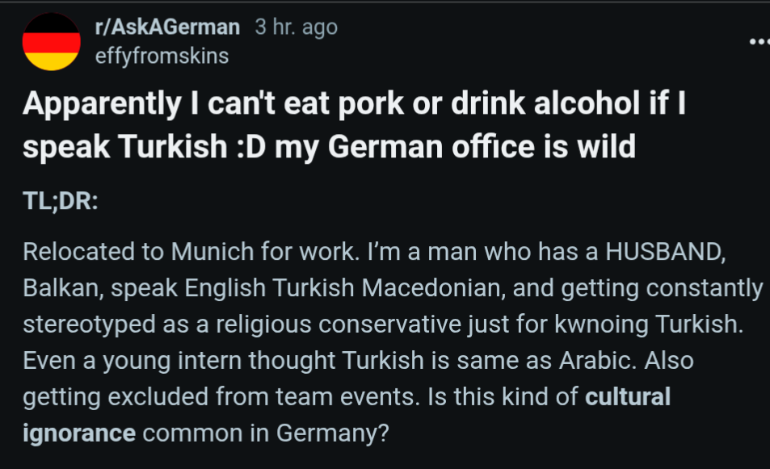Screen dimensions: 770x469
Task: Click the German flag subreddit avatar
Action: (51, 42)
